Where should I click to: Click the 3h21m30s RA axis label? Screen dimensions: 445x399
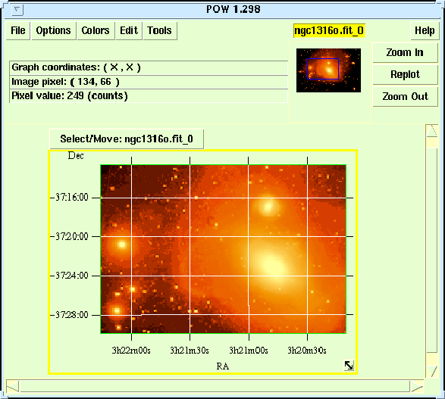(x=190, y=351)
